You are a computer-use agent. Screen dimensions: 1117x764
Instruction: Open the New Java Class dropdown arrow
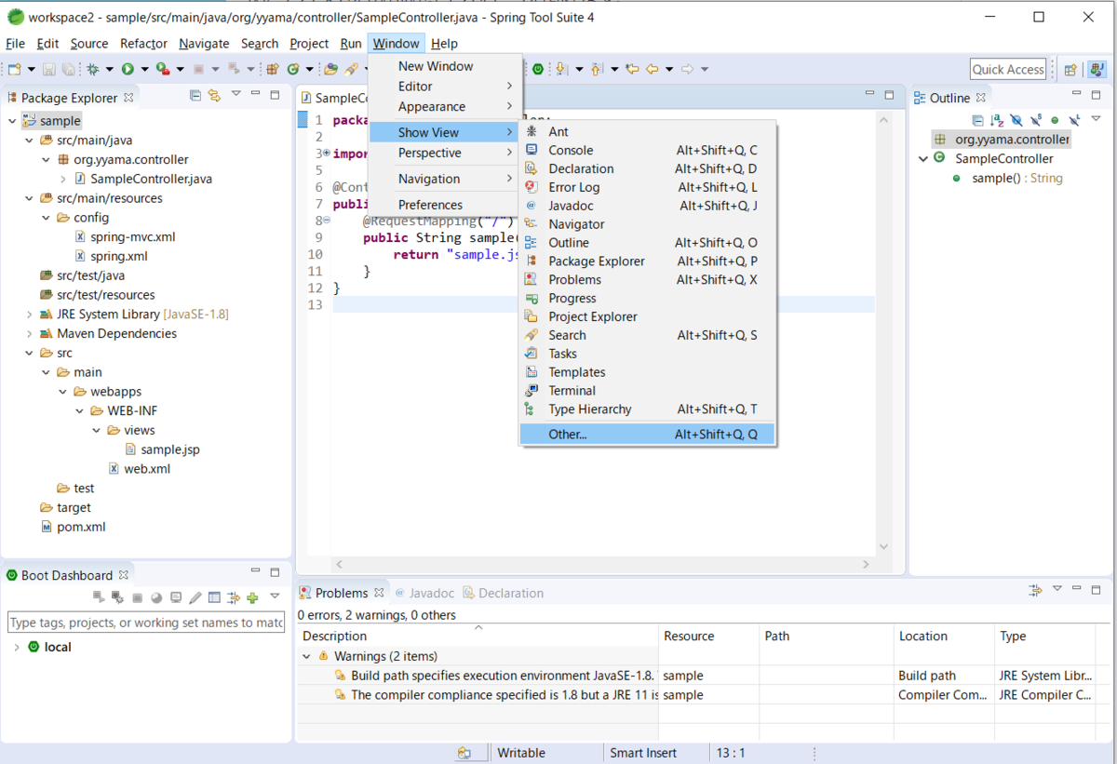308,69
